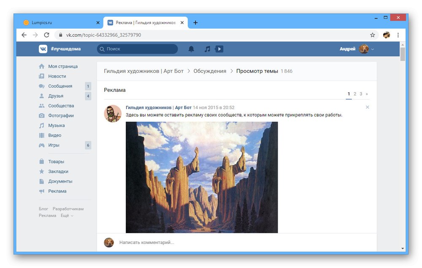Screen dimensions: 422x268
Task: Click the Документы file icon
Action: pos(41,181)
